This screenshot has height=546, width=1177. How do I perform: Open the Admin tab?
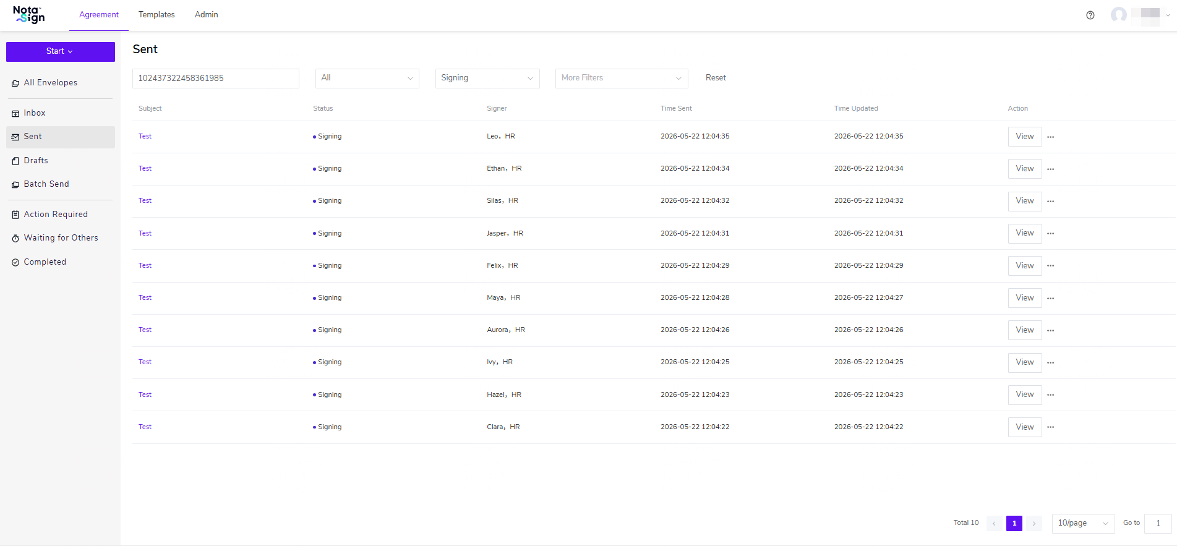207,15
